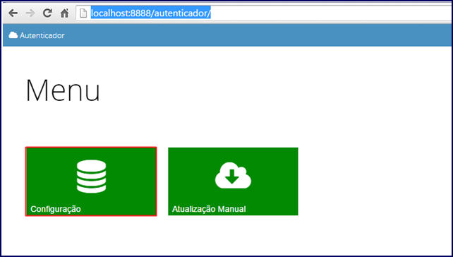Click the page document icon in address bar
The width and height of the screenshot is (453, 257).
click(83, 13)
